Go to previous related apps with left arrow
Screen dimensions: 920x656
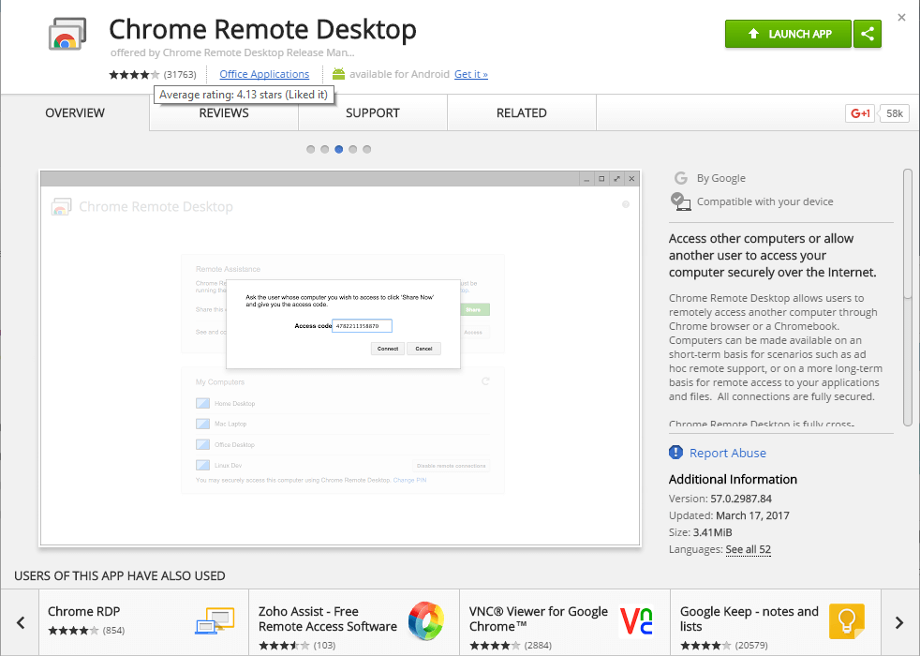[x=21, y=622]
